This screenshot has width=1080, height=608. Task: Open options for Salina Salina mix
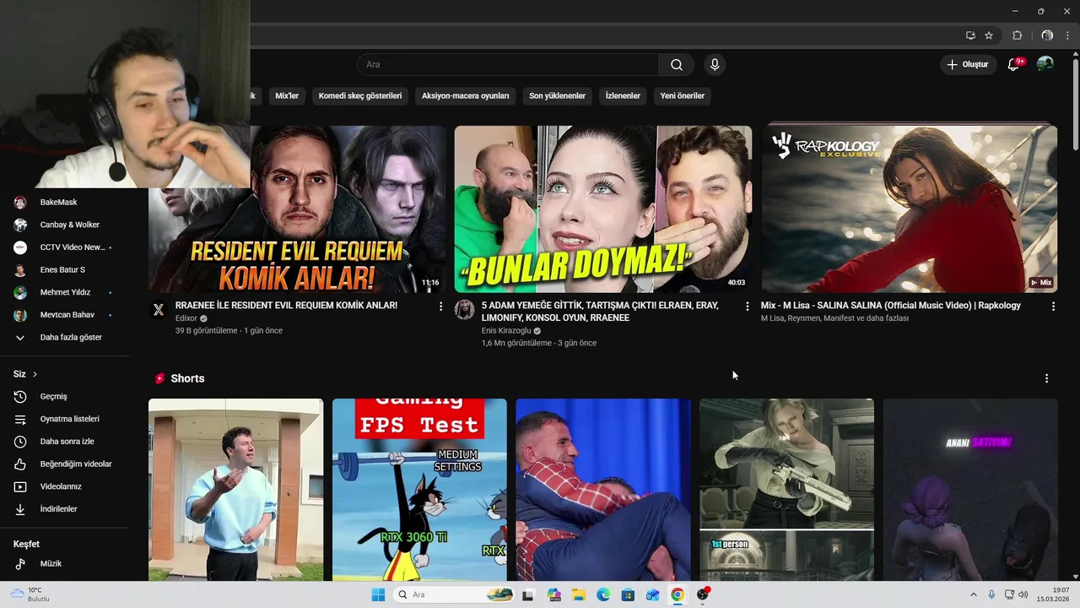point(1053,307)
